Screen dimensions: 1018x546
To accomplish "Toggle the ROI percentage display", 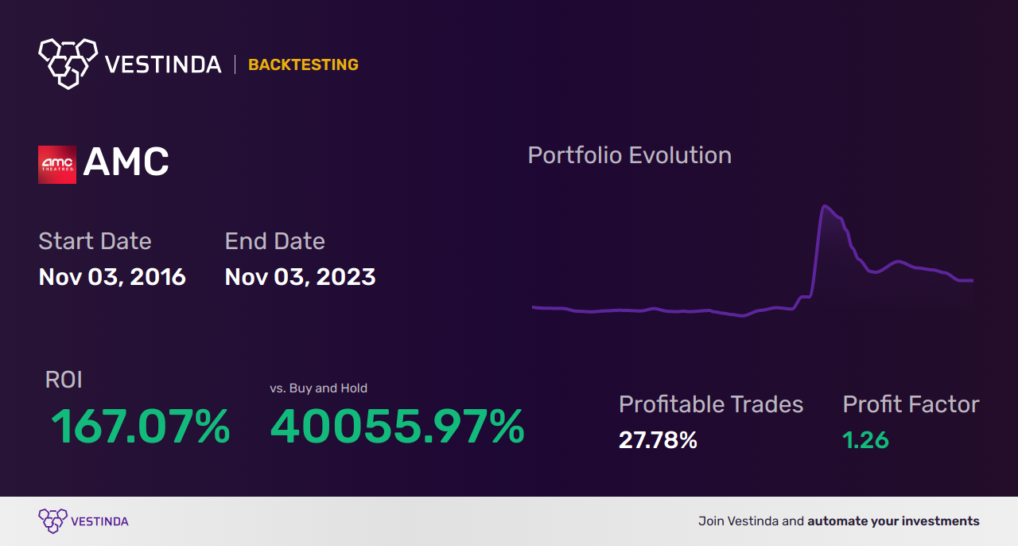I will click(x=141, y=427).
